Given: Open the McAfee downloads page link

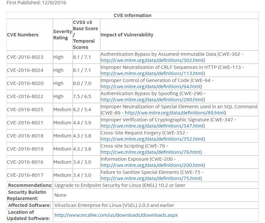Looking at the screenshot, I should [116, 215].
